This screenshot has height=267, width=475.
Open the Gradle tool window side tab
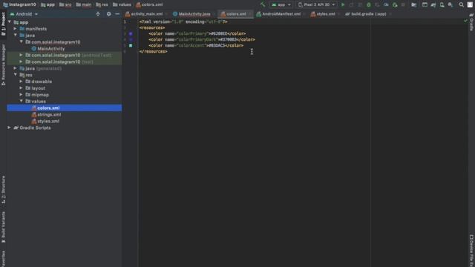click(472, 22)
